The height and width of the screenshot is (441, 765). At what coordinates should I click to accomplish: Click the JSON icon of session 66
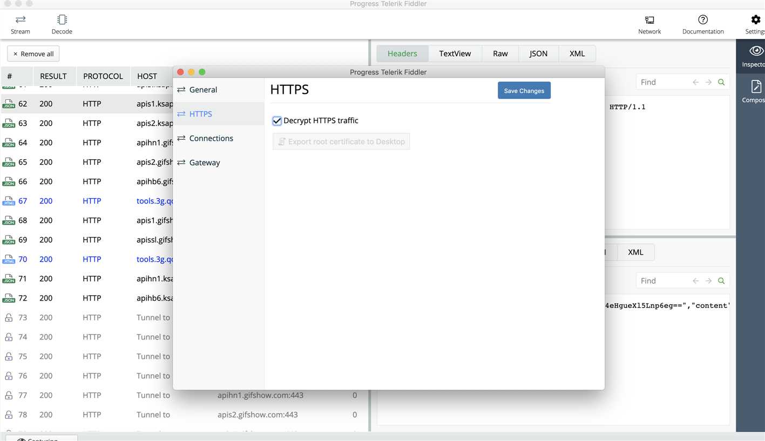coord(9,181)
